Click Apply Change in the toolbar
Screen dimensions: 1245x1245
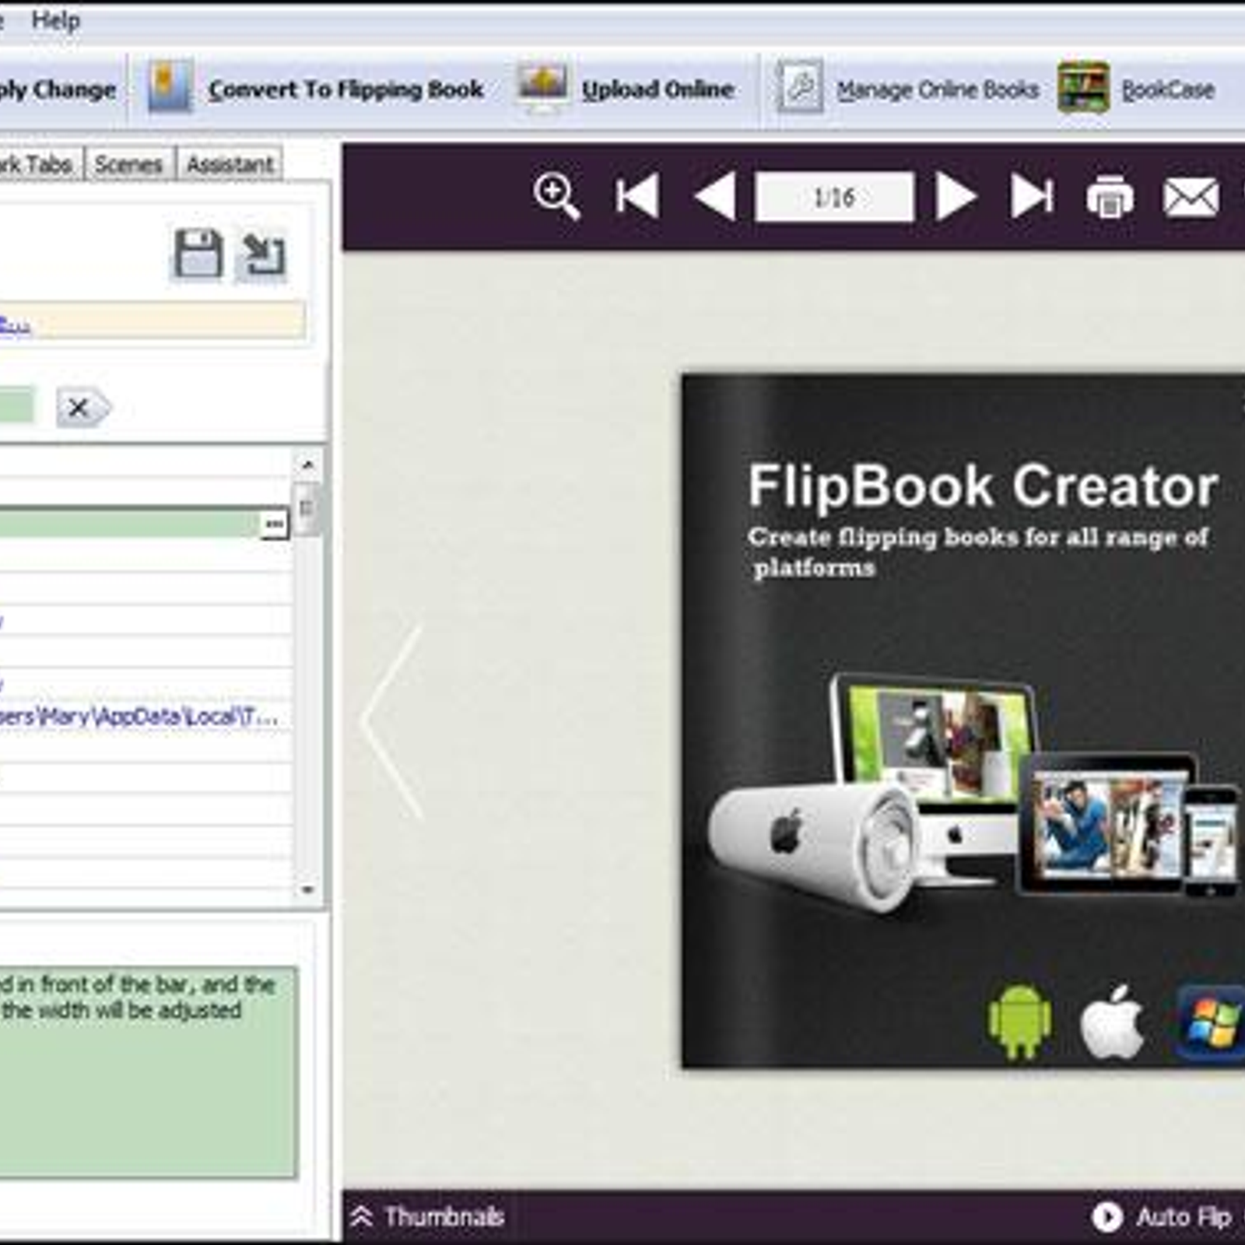[x=58, y=89]
